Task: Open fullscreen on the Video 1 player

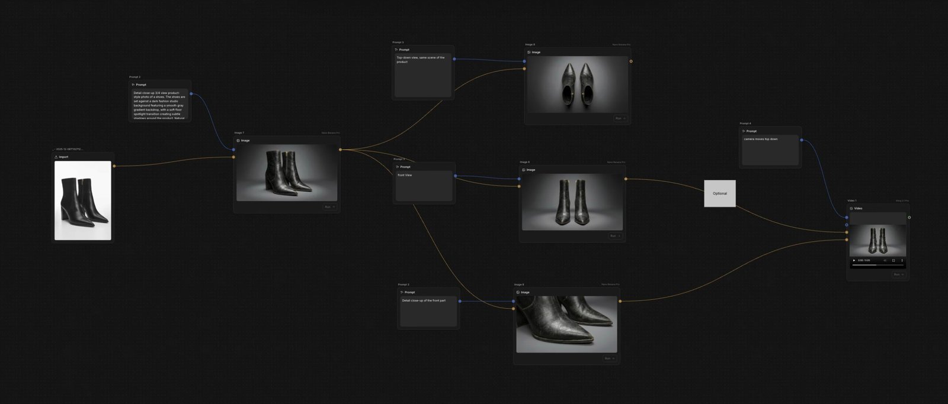Action: [x=893, y=260]
